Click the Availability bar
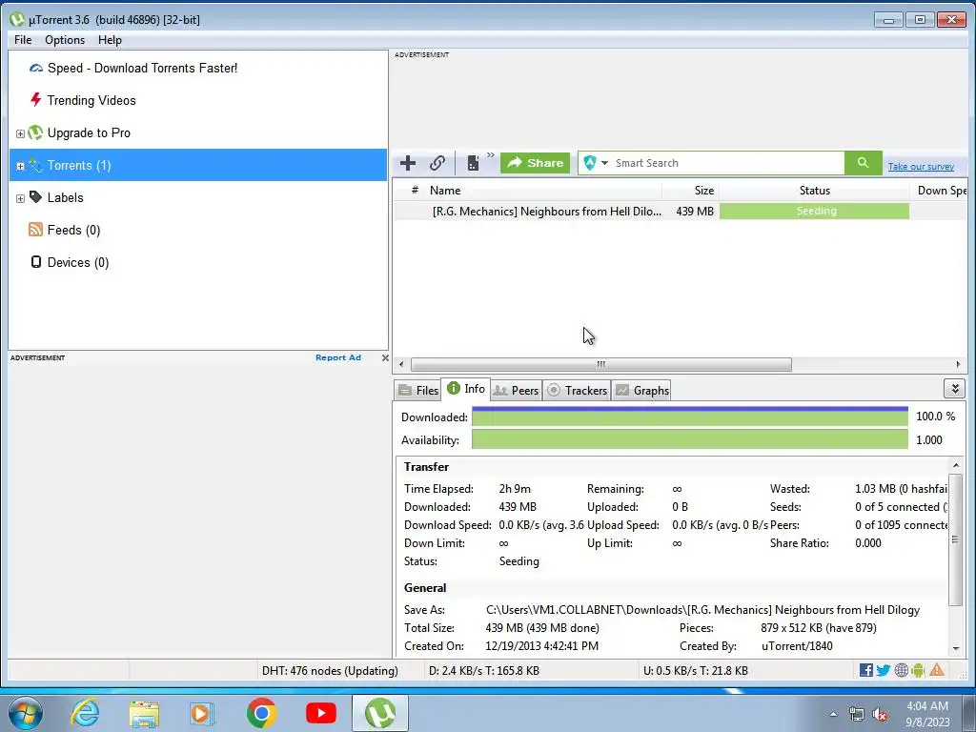This screenshot has height=732, width=976. tap(690, 439)
